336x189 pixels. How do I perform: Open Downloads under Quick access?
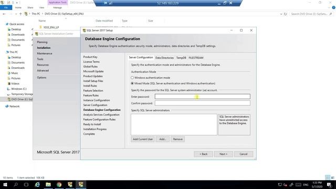point(18,35)
